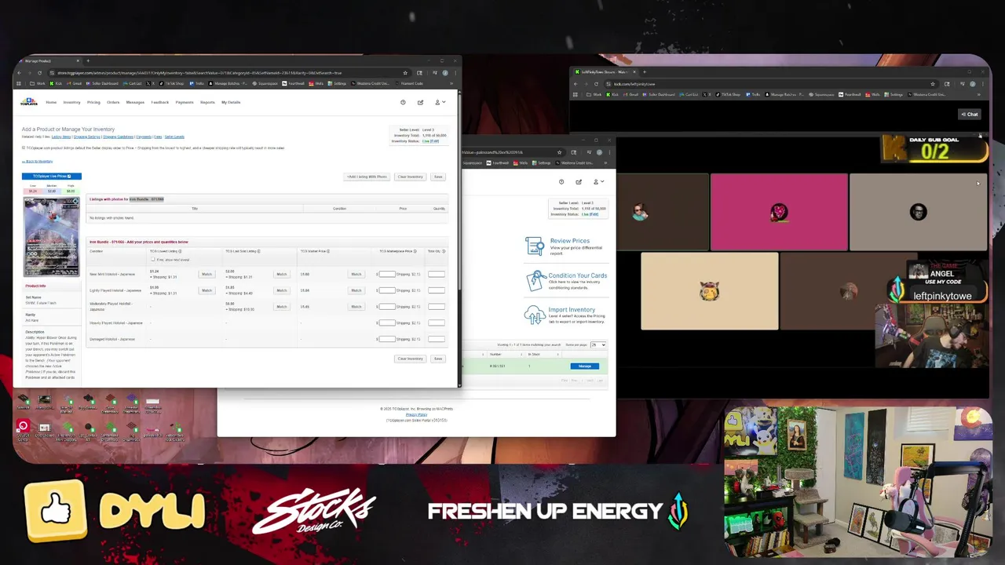Follow the Shipping Settings help link

coord(87,137)
